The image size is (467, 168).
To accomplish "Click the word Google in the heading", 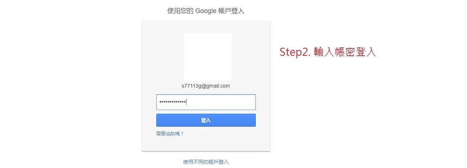I will [x=206, y=11].
